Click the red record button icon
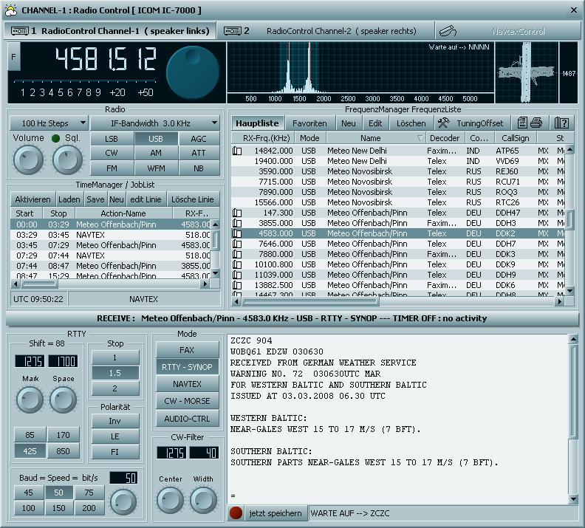Screen dimensions: 585x528 click(235, 513)
